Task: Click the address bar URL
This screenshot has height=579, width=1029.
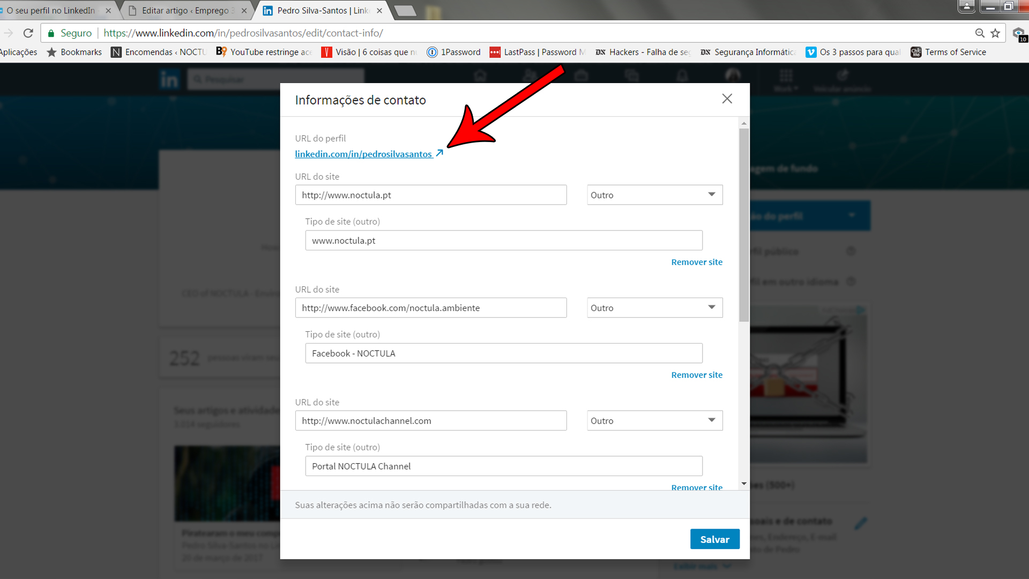Action: (243, 33)
